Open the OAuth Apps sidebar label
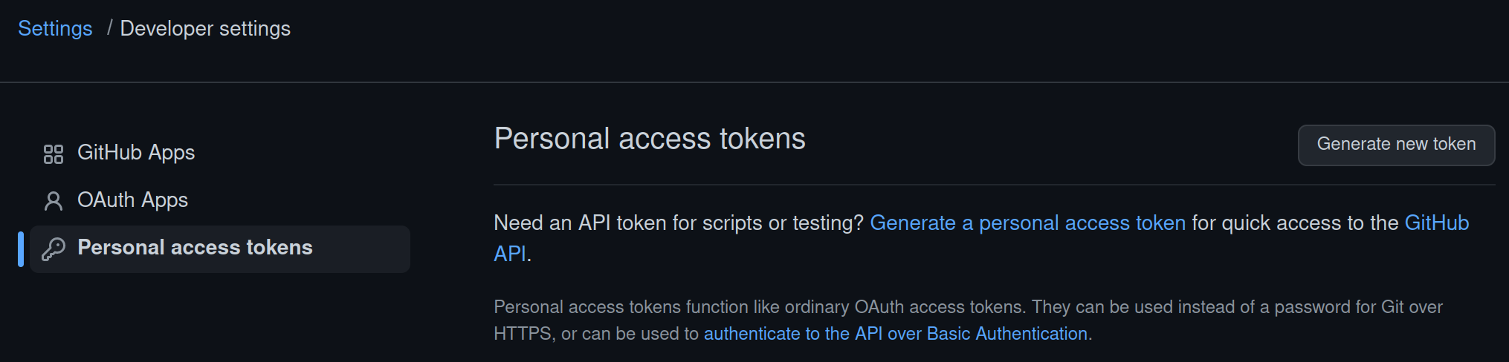This screenshot has width=1509, height=362. pos(132,200)
